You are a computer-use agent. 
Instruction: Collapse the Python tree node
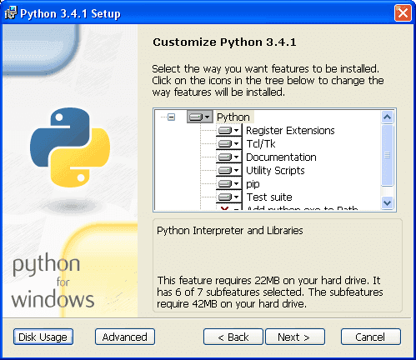coord(172,117)
